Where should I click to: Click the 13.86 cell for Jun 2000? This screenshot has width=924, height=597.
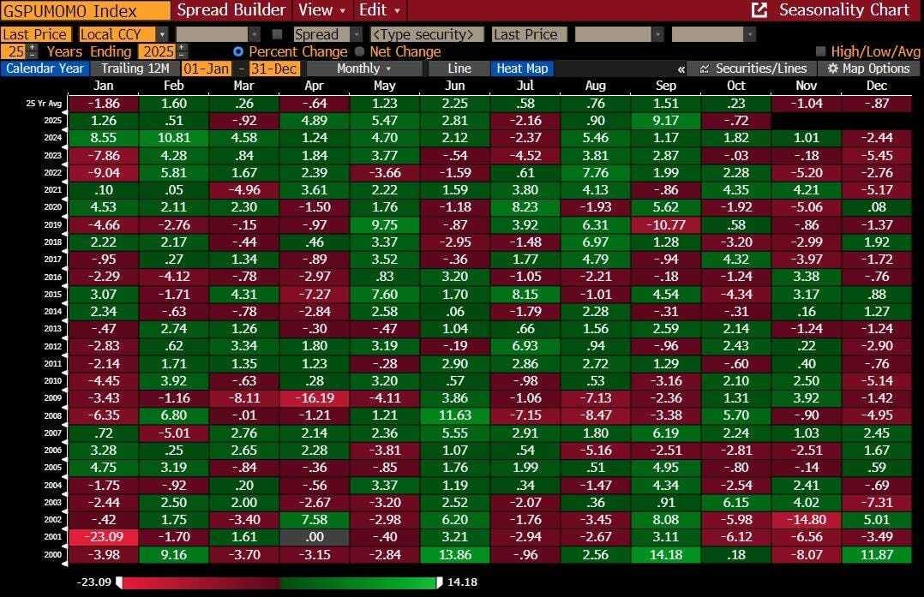point(454,555)
